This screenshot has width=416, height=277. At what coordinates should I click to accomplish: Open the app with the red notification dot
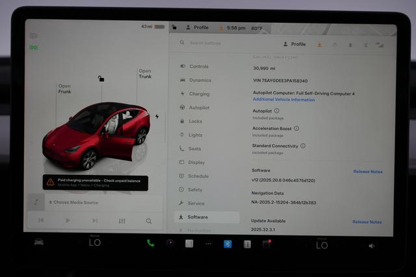(266, 244)
